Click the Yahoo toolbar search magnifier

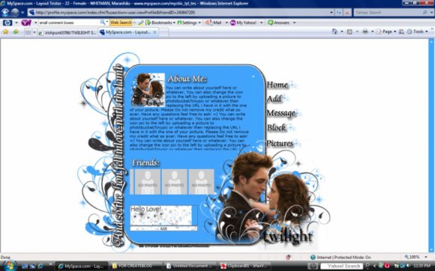coord(102,22)
